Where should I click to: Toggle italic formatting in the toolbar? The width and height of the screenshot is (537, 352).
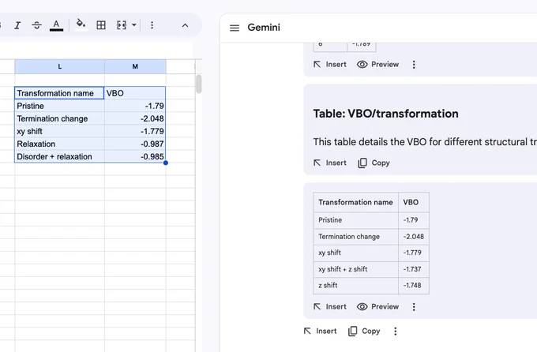pyautogui.click(x=17, y=25)
